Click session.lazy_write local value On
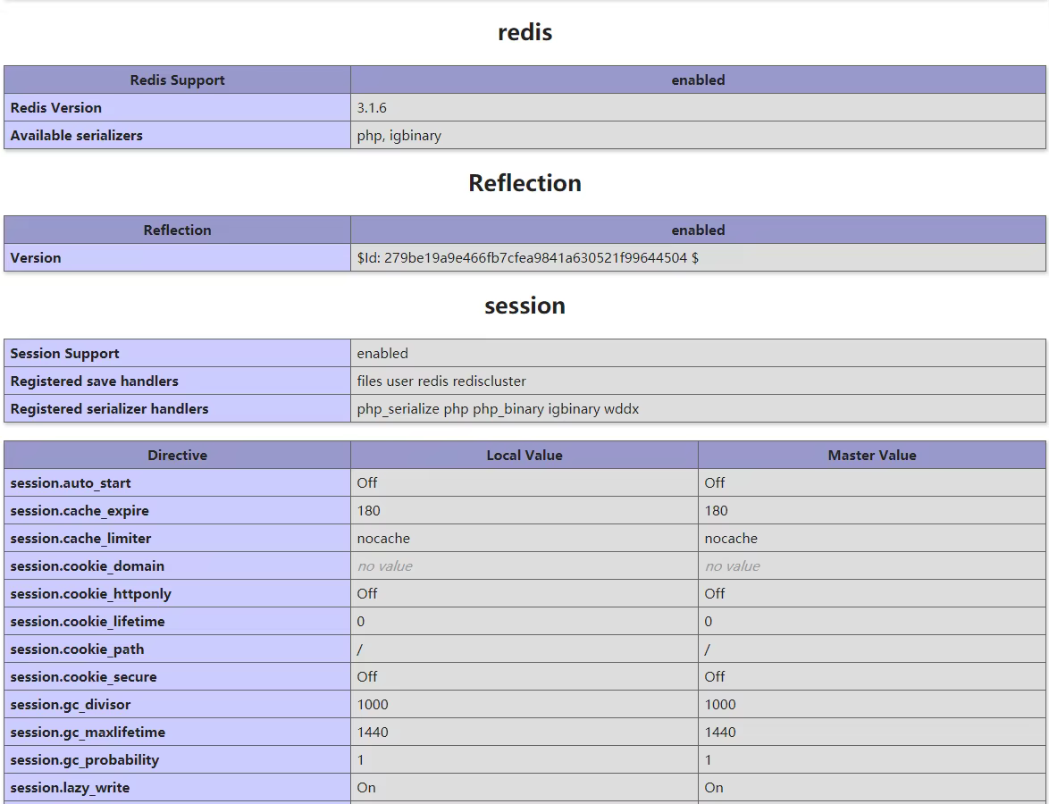1049x804 pixels. pos(366,788)
